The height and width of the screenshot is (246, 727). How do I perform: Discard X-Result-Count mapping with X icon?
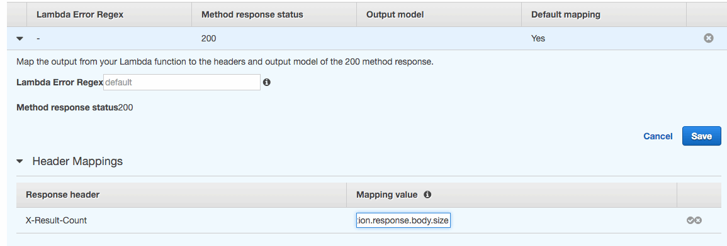click(698, 220)
